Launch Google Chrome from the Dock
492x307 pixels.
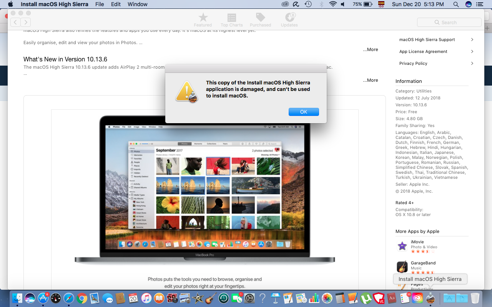click(81, 298)
